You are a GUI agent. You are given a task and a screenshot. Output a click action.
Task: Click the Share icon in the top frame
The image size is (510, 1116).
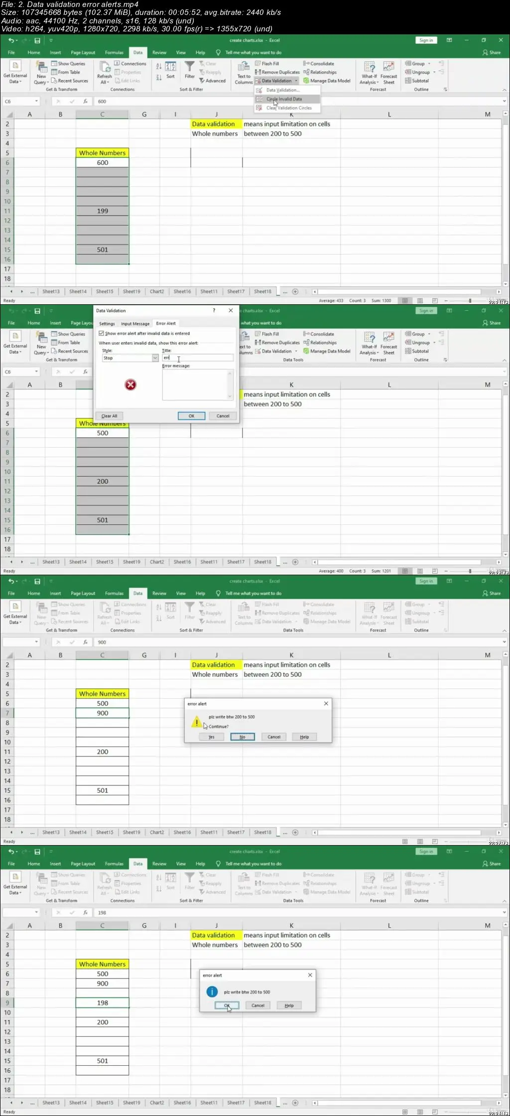point(485,52)
